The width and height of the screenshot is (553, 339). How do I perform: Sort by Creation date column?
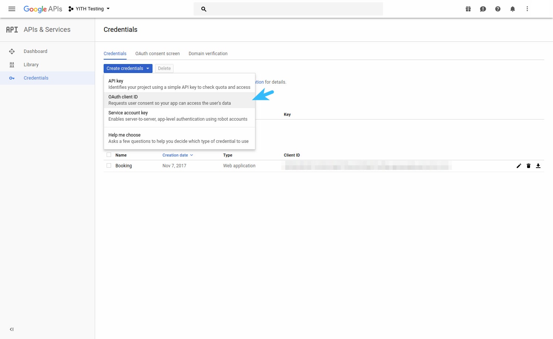(178, 155)
